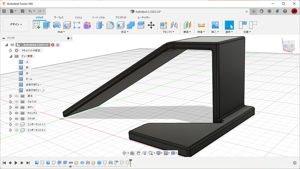Click the ViewCube in viewport corner
The width and height of the screenshot is (300, 169).
288,46
